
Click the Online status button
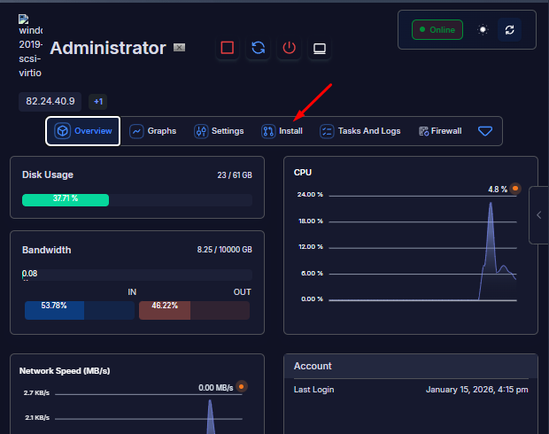pos(437,29)
